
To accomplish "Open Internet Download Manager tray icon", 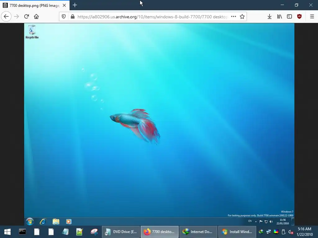I will 261,231.
